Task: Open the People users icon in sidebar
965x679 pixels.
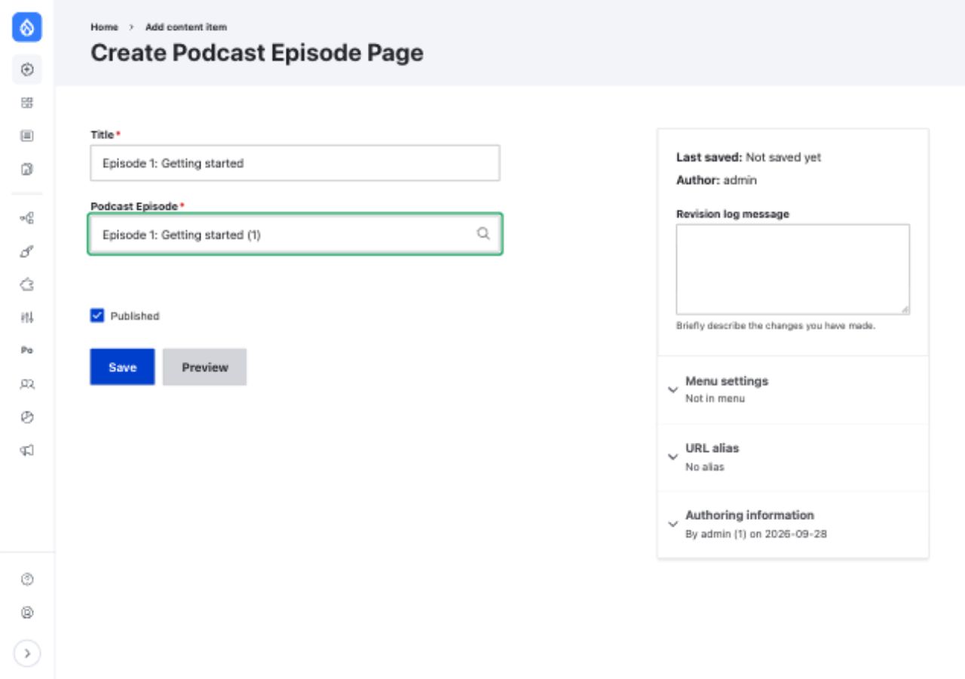Action: tap(27, 384)
